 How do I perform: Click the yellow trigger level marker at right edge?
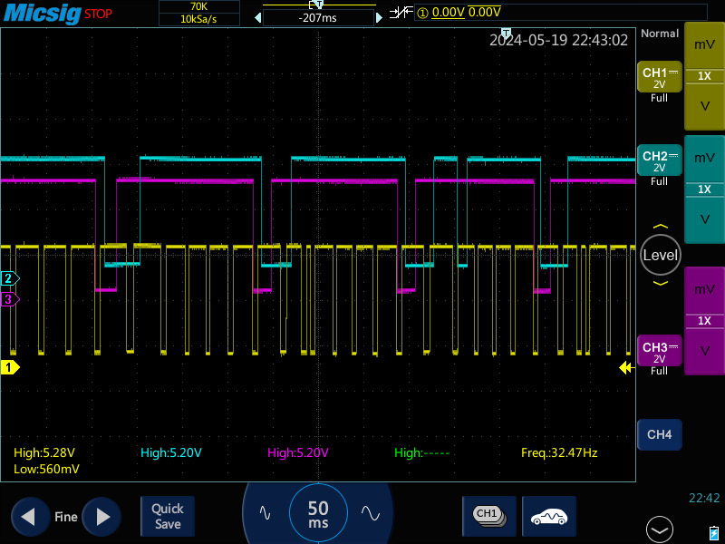(x=625, y=367)
